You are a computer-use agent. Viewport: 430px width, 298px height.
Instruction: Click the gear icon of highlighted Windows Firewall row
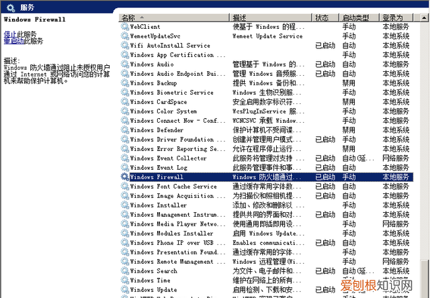pos(125,177)
